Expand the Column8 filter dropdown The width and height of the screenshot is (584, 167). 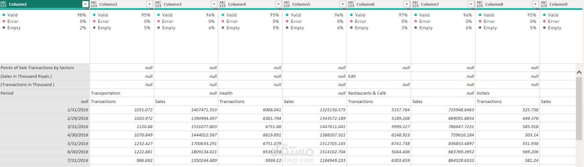click(x=535, y=4)
